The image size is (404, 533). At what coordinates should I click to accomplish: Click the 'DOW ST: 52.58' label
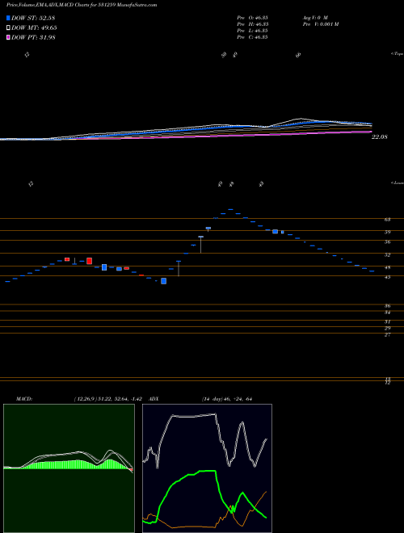33,18
